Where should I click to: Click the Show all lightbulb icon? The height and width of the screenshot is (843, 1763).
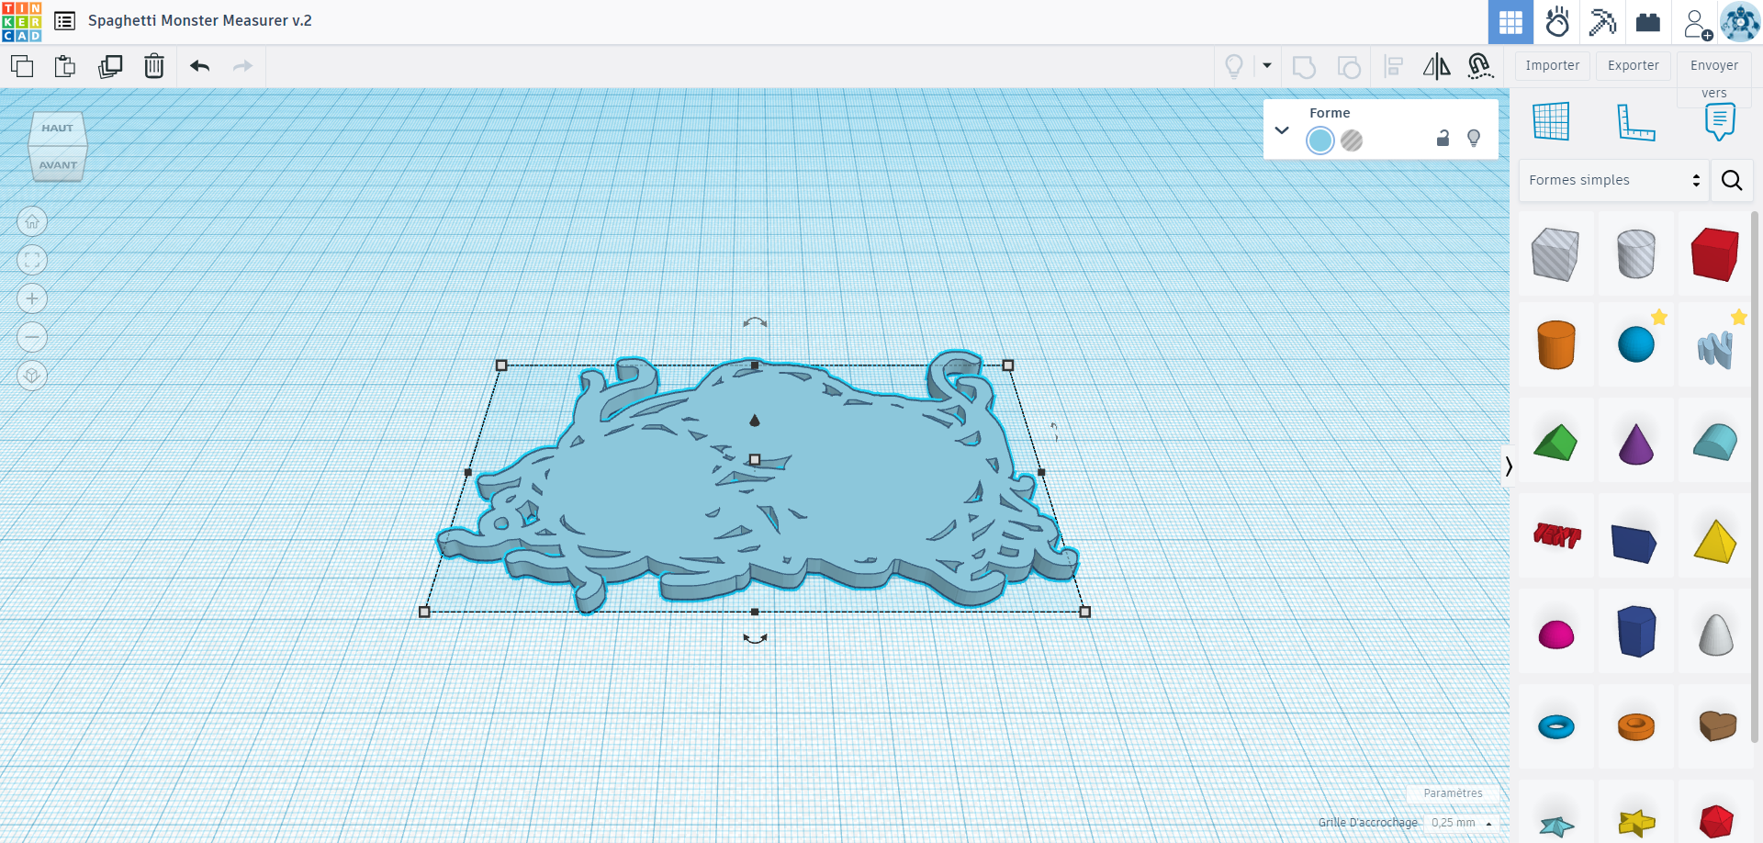click(1234, 66)
